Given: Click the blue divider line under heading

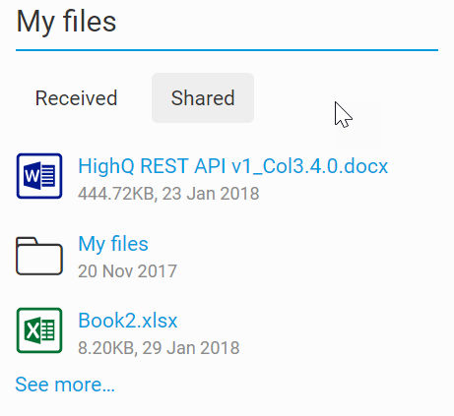Looking at the screenshot, I should pos(227,50).
